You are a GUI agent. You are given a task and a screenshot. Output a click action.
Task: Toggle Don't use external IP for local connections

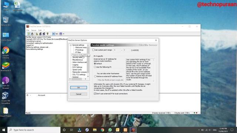(95, 93)
